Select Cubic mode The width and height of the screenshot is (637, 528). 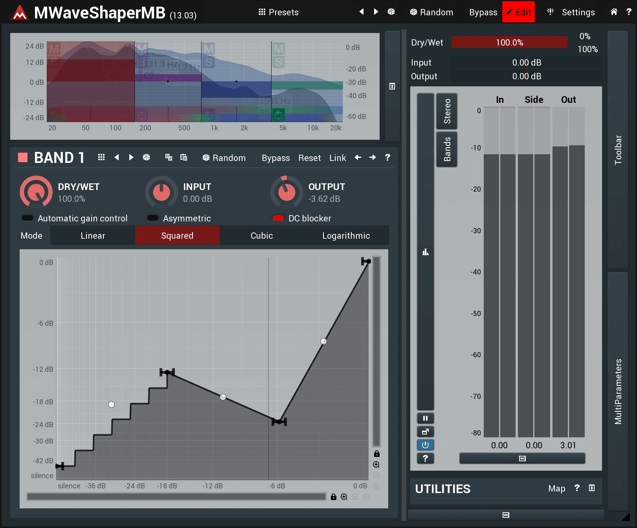point(262,236)
